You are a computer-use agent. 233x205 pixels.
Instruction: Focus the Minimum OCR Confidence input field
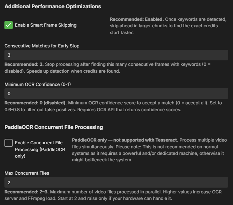(116, 93)
